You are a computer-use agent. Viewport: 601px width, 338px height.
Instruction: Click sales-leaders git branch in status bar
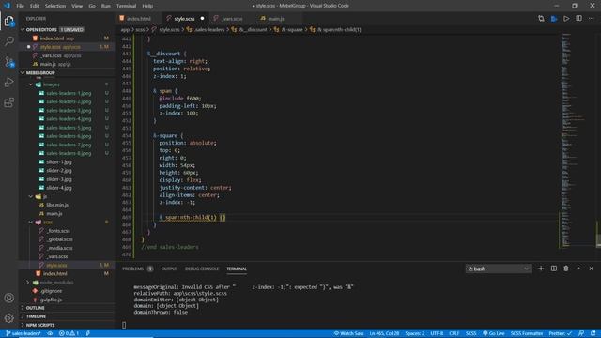[23, 333]
